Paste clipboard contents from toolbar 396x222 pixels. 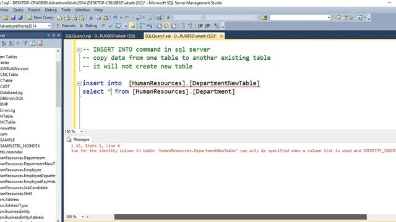point(106,18)
